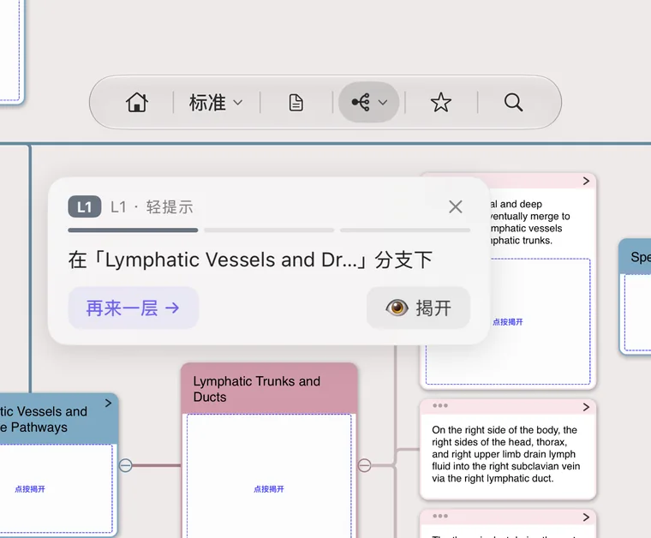This screenshot has height=538, width=651.
Task: Open favorites star icon
Action: [x=440, y=102]
